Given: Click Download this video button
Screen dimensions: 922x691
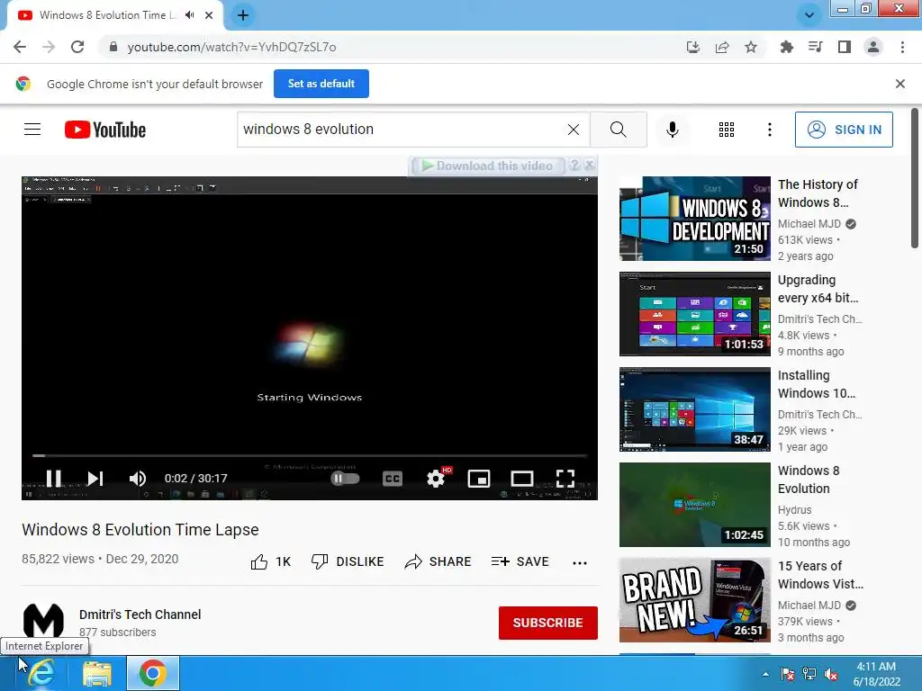Looking at the screenshot, I should coord(487,166).
